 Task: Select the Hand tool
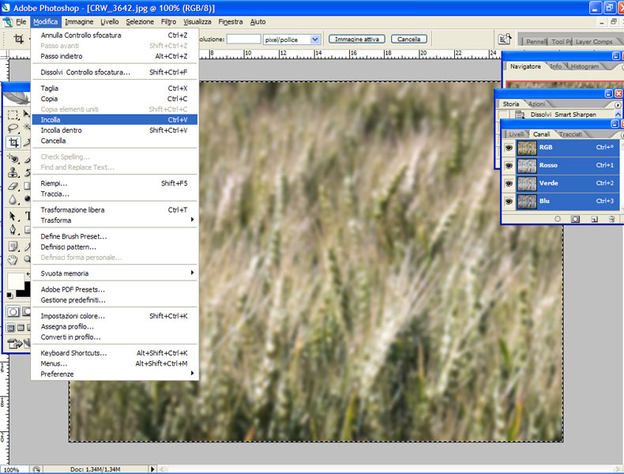(x=13, y=259)
